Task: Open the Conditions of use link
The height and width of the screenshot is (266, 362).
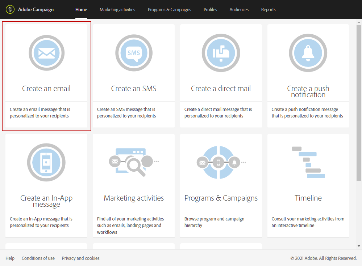Action: tap(38, 258)
